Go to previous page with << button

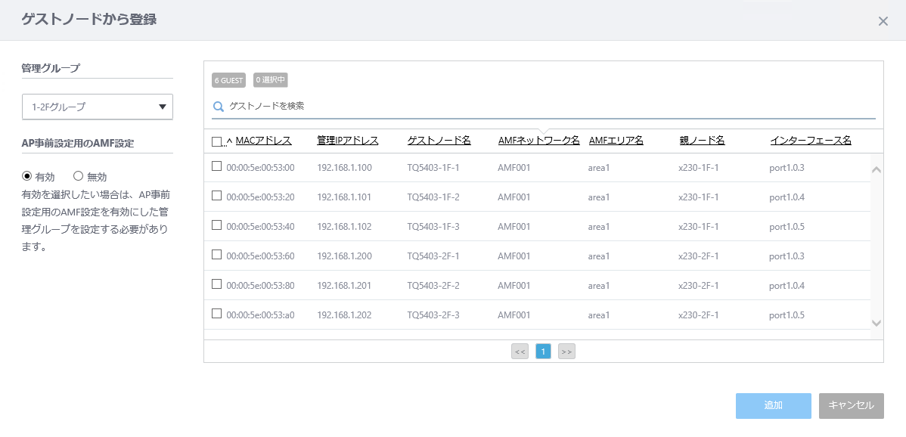[x=520, y=351]
